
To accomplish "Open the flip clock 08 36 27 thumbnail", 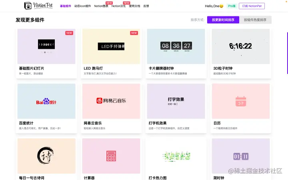I will (x=176, y=46).
